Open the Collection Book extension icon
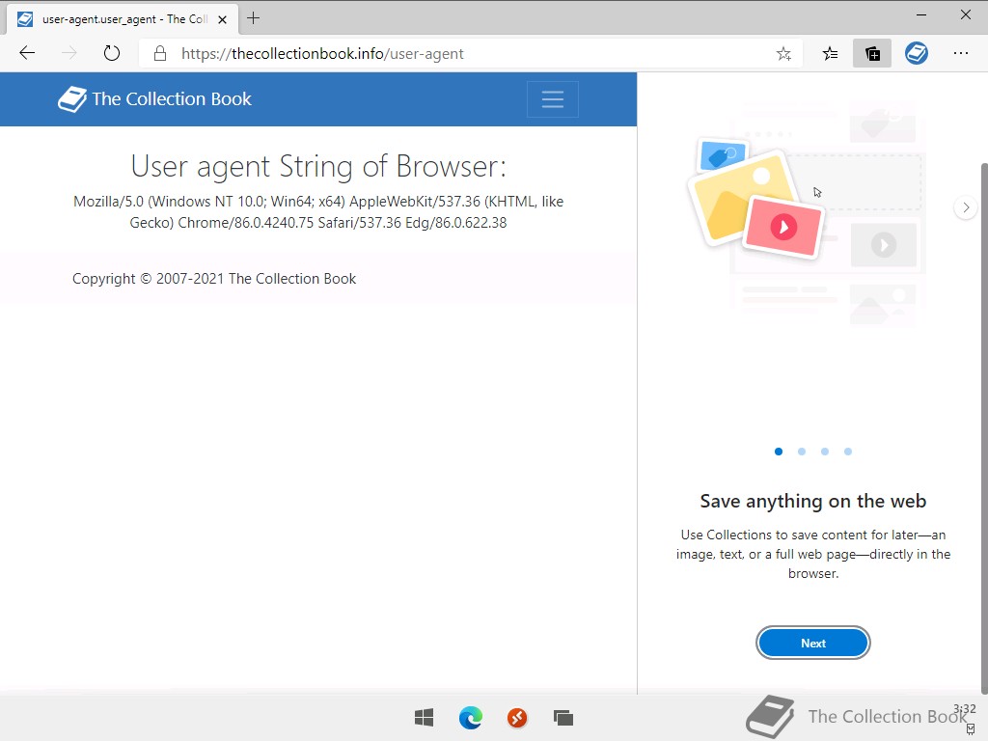988x741 pixels. point(917,54)
